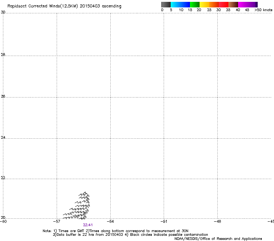Click the NOAA/NESDIS Office of Research credit
The height and width of the screenshot is (241, 274).
218,239
